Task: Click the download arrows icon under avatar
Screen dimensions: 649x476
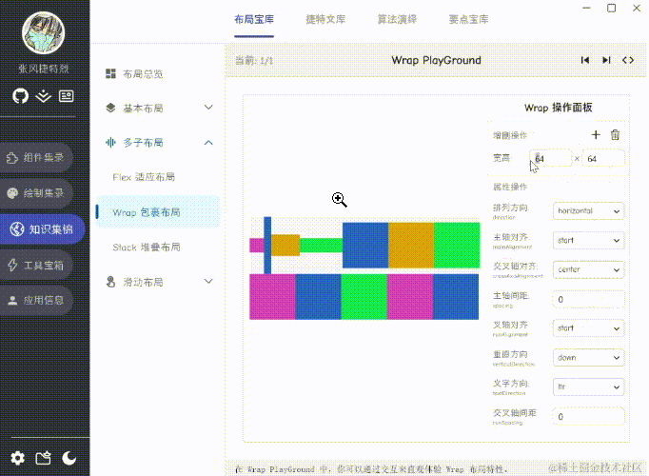Action: click(43, 96)
